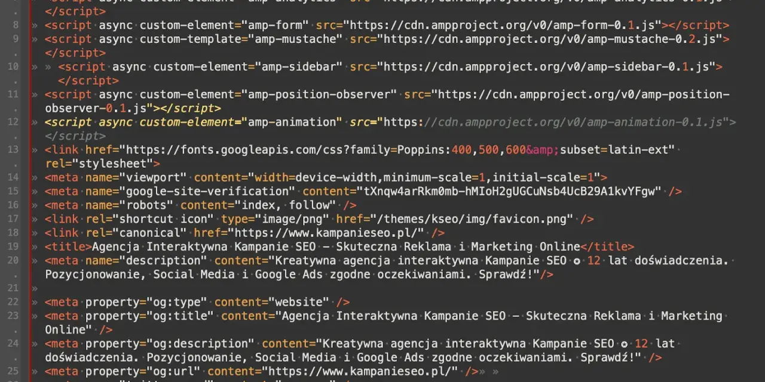Click the canonical link kampanieseo.pl URL
765x382 pixels.
(326, 232)
